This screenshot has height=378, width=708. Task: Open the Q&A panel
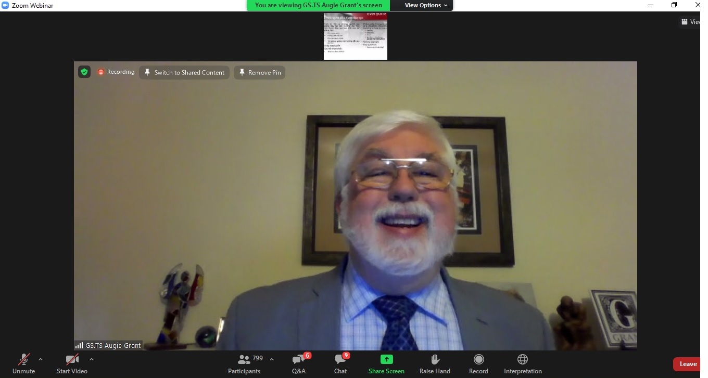coord(299,363)
